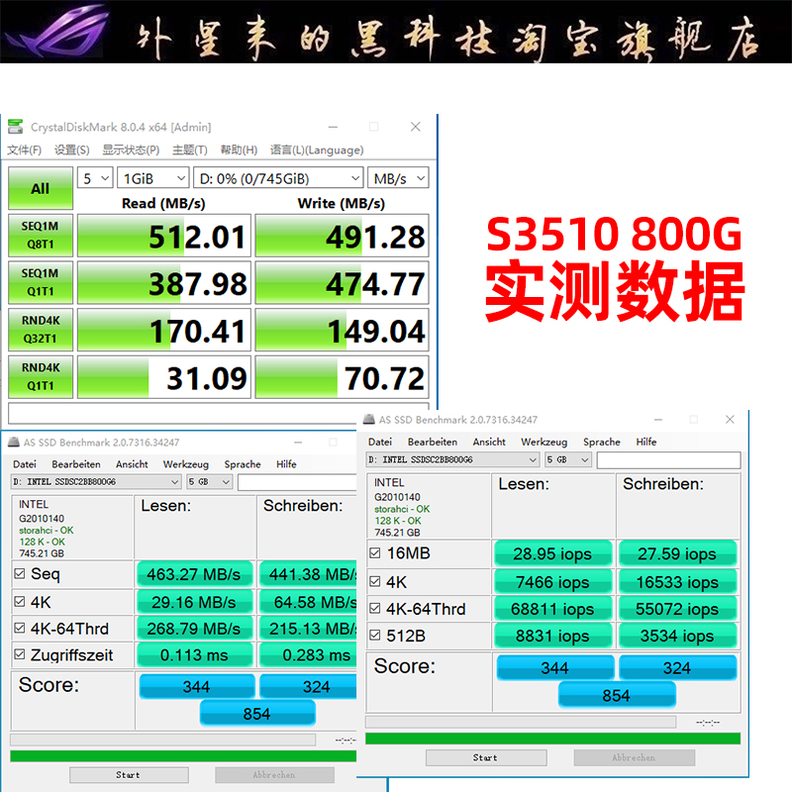Uncheck the 4K test in MB/s window
The height and width of the screenshot is (792, 792).
click(x=20, y=601)
